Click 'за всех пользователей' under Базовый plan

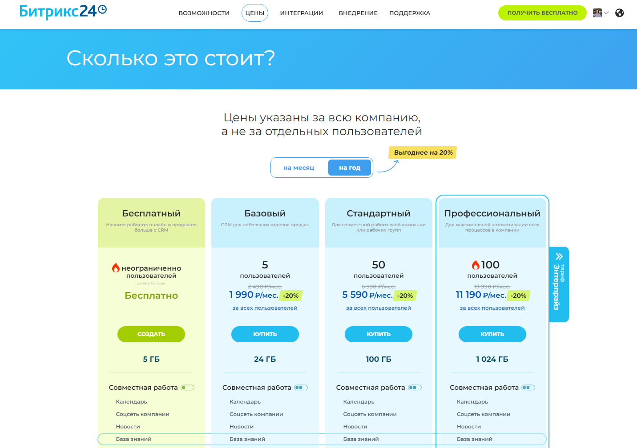tap(265, 308)
